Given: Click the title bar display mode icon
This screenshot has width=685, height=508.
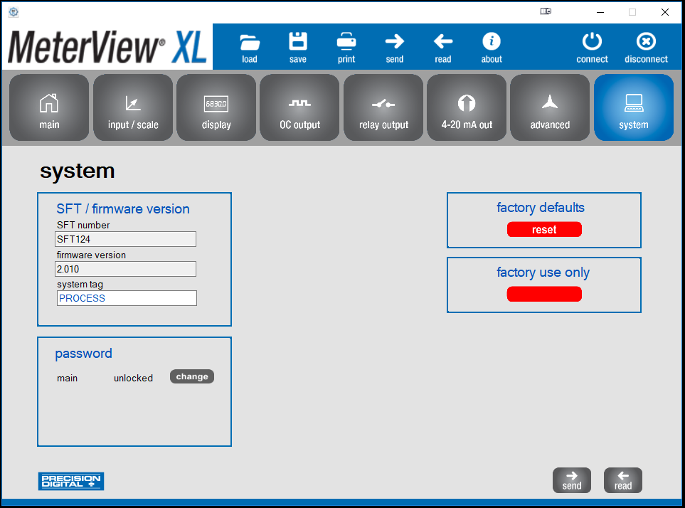Looking at the screenshot, I should (546, 11).
